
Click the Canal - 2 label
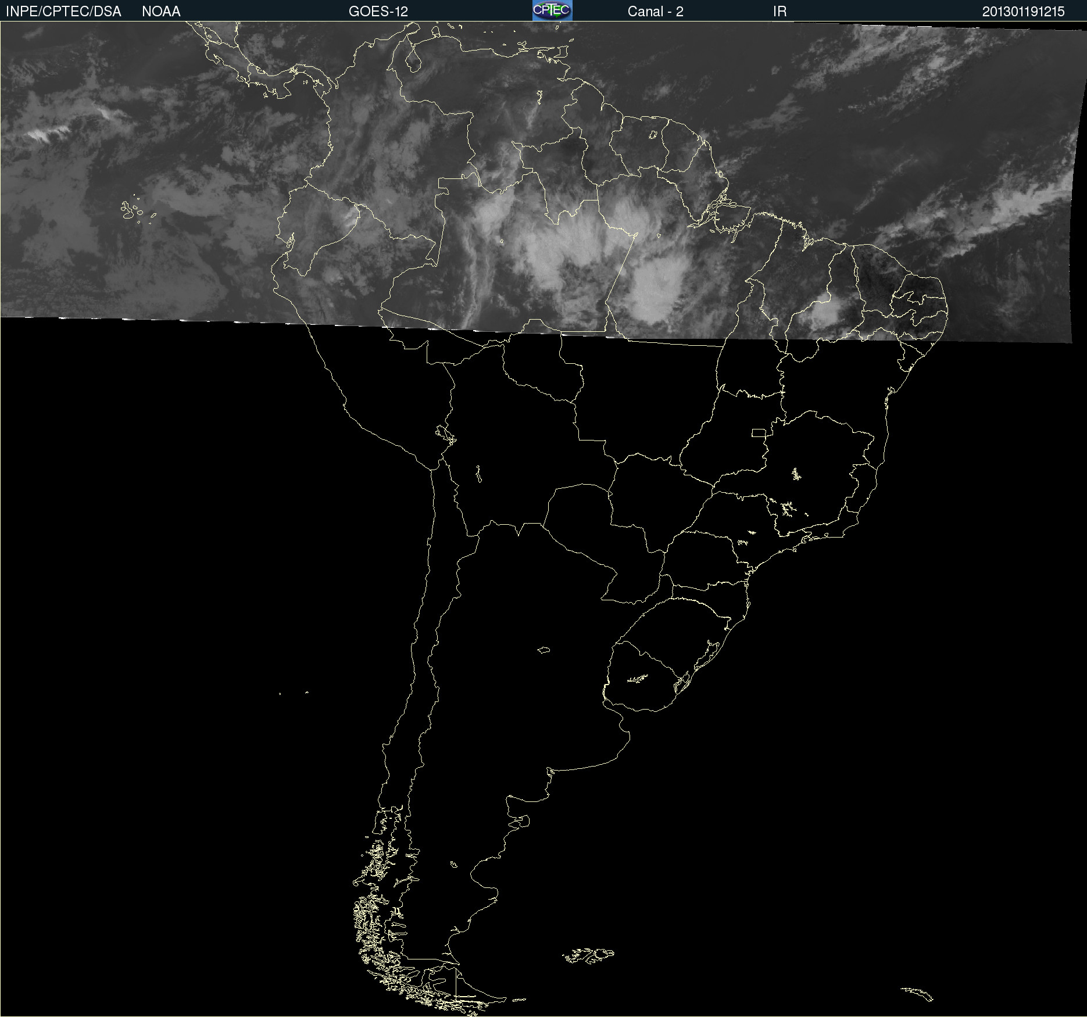[x=655, y=12]
